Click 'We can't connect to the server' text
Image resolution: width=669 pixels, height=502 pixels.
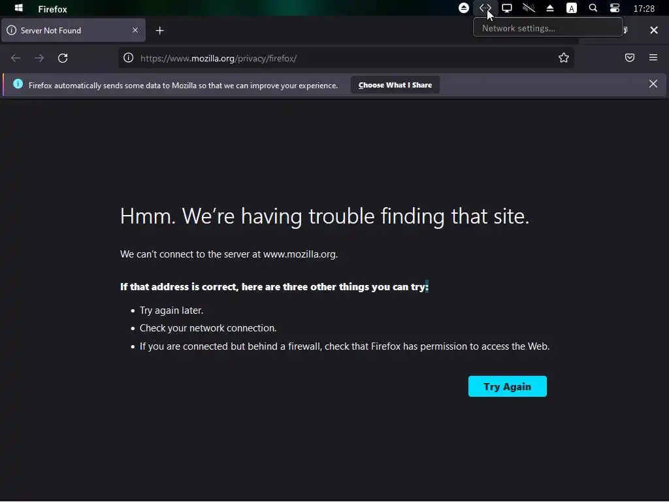229,254
